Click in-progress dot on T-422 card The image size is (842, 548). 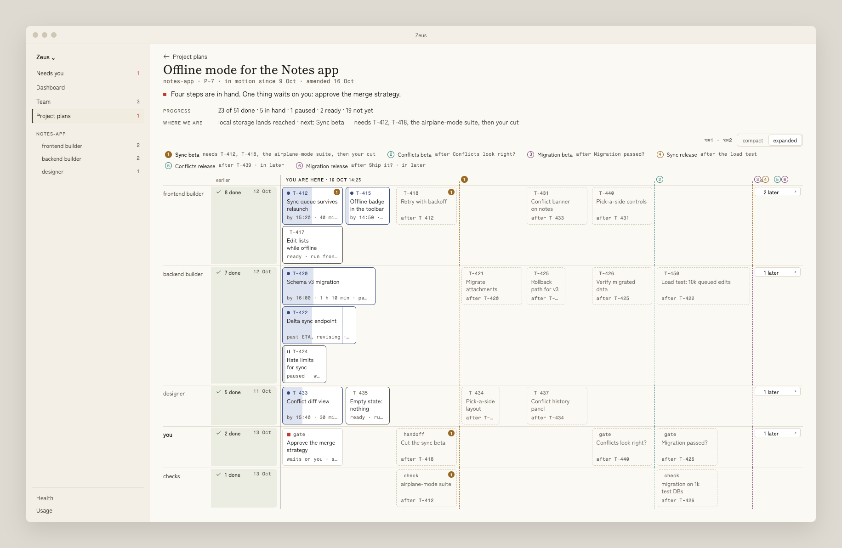point(288,312)
